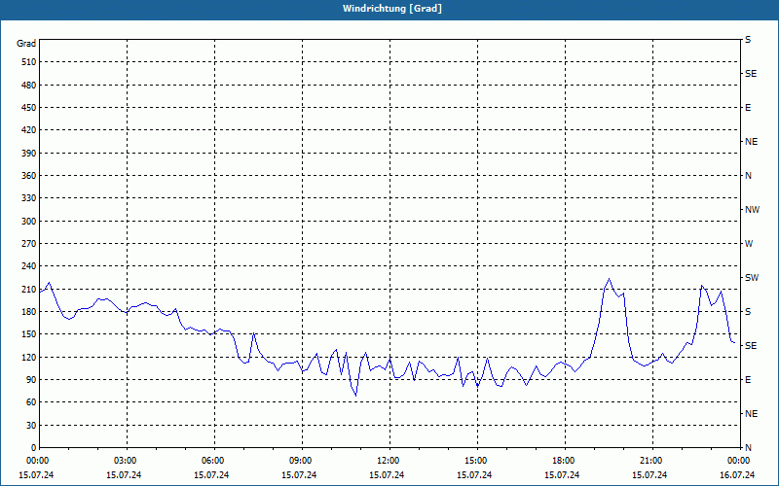
Task: Select the NE compass label between 30 and 60
Action: tap(751, 414)
